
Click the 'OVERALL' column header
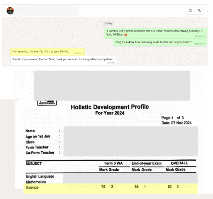pos(179,163)
